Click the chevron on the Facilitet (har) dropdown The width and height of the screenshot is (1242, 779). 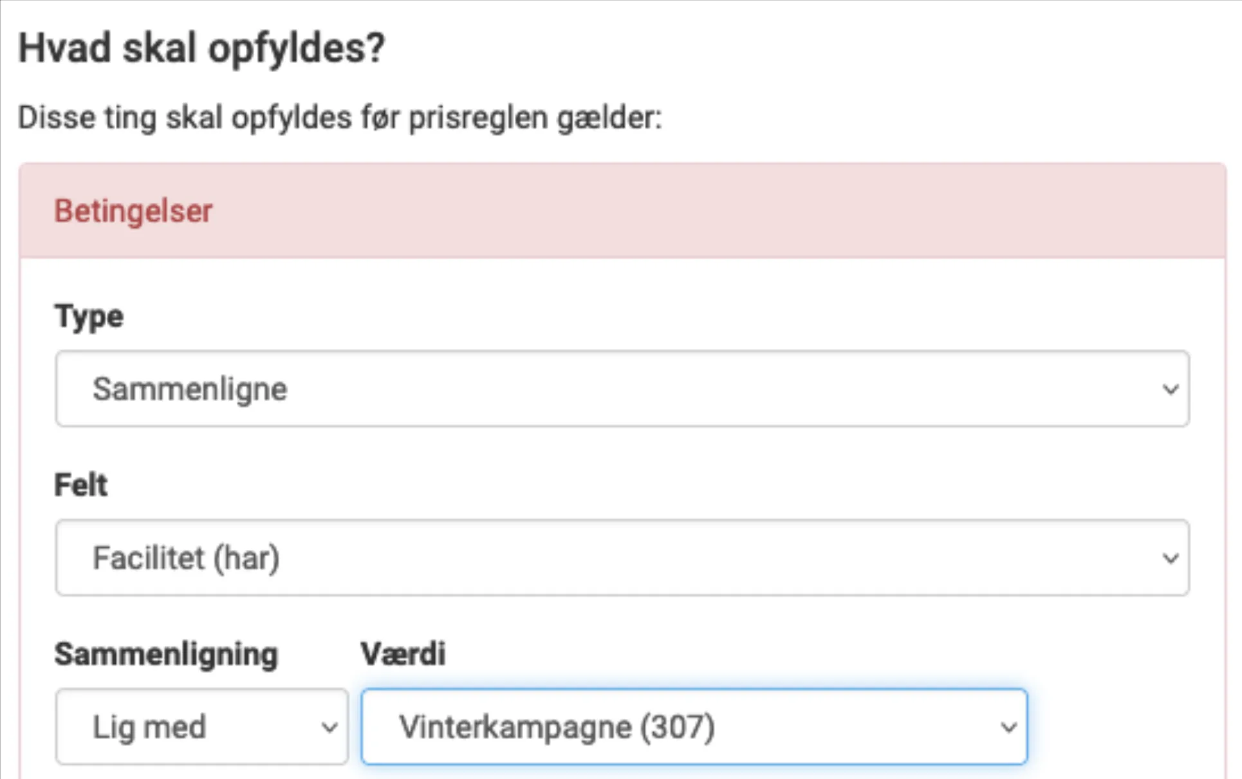(x=1170, y=558)
